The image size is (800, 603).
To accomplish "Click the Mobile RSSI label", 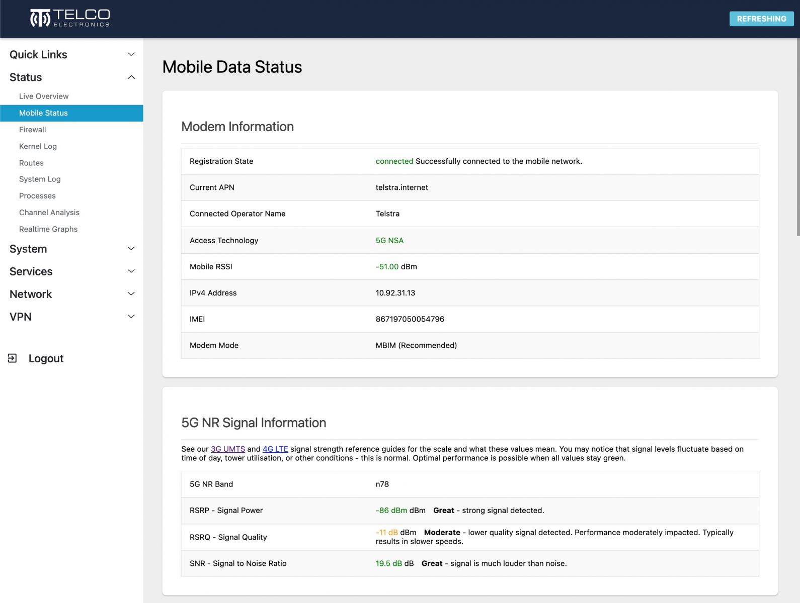I will click(x=211, y=266).
